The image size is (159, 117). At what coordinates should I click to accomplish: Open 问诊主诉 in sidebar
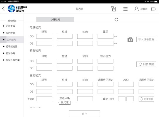pos(10,26)
